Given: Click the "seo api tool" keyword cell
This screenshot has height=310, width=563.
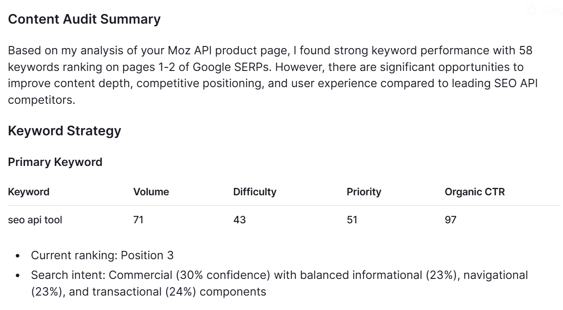Looking at the screenshot, I should pos(35,220).
